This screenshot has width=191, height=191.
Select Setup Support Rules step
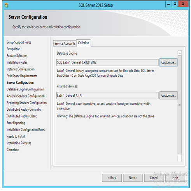coord(19,42)
